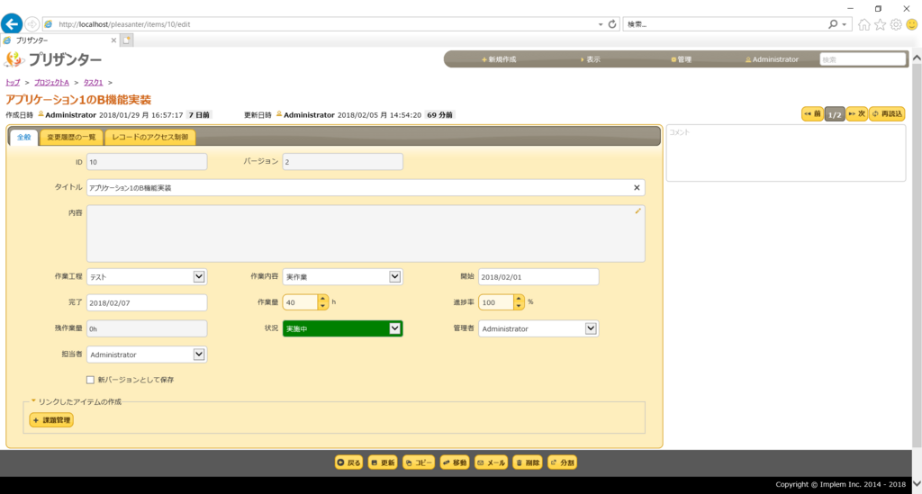This screenshot has width=922, height=494.
Task: Click the コピー copy button
Action: click(419, 463)
